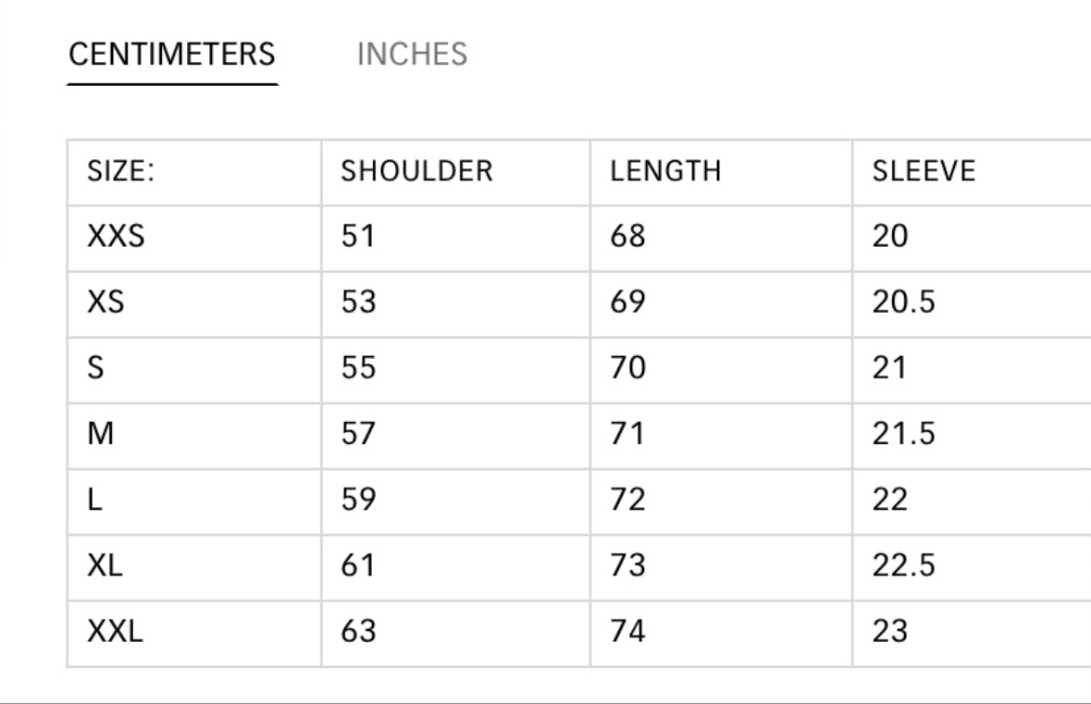Select the XXS size row label
Screen dimensions: 1091x704
[116, 237]
